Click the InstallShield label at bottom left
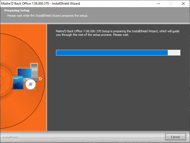 pyautogui.click(x=11, y=138)
